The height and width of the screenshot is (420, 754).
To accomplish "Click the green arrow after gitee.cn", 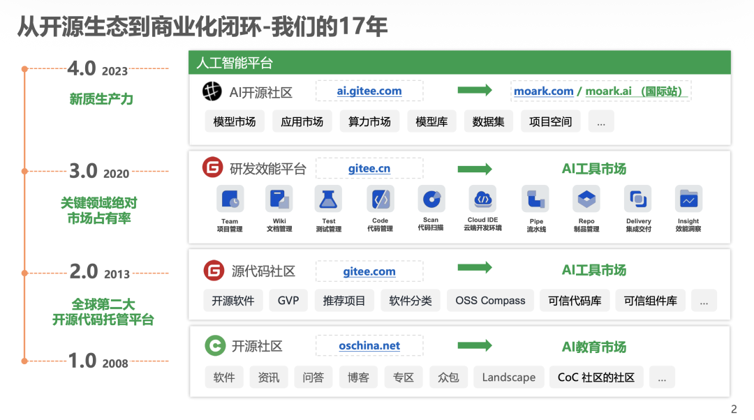I will [x=475, y=169].
